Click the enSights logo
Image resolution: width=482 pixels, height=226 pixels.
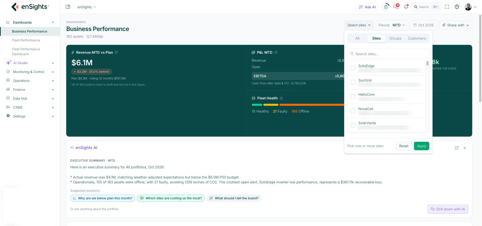30,7
